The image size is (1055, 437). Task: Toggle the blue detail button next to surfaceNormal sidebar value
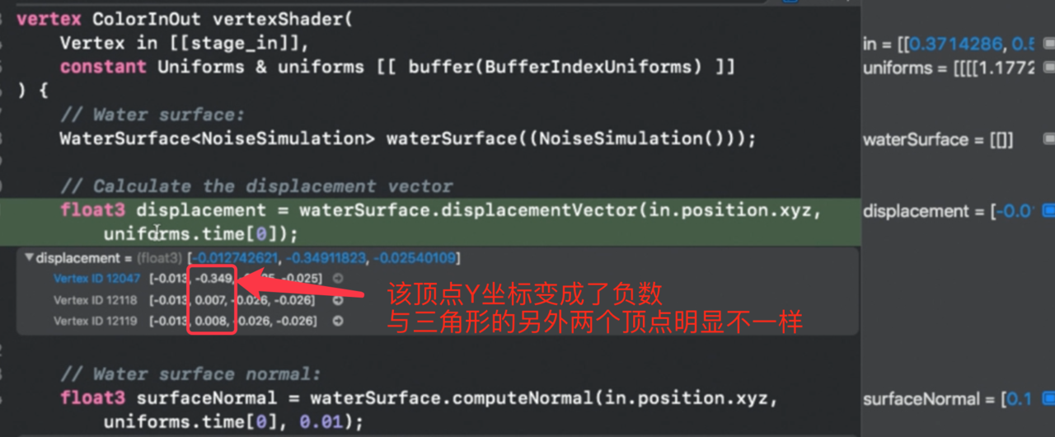[1048, 399]
